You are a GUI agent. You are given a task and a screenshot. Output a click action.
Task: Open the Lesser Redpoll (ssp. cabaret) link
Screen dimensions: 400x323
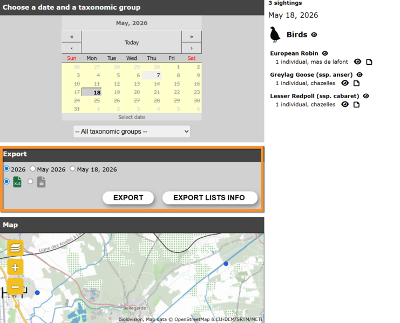(x=315, y=96)
